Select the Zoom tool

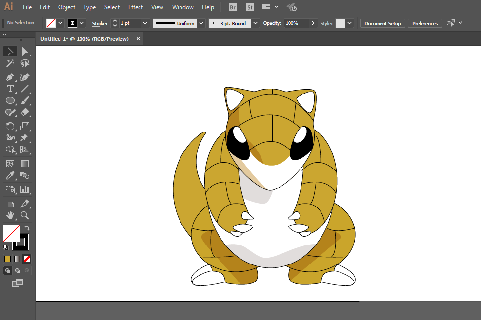click(x=25, y=215)
